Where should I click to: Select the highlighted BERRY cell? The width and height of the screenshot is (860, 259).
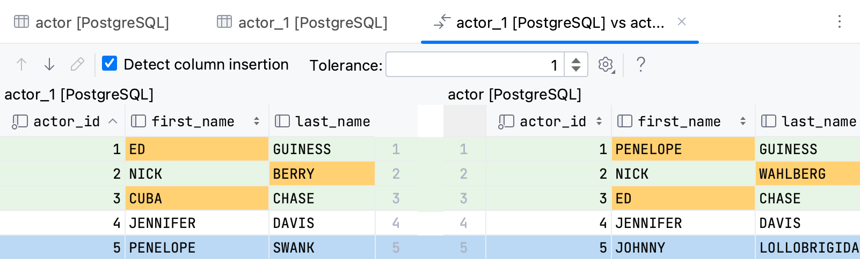[x=321, y=174]
